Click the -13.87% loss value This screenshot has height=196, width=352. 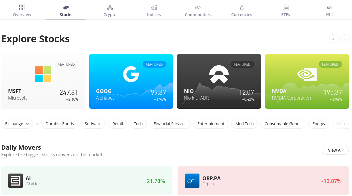point(332,181)
